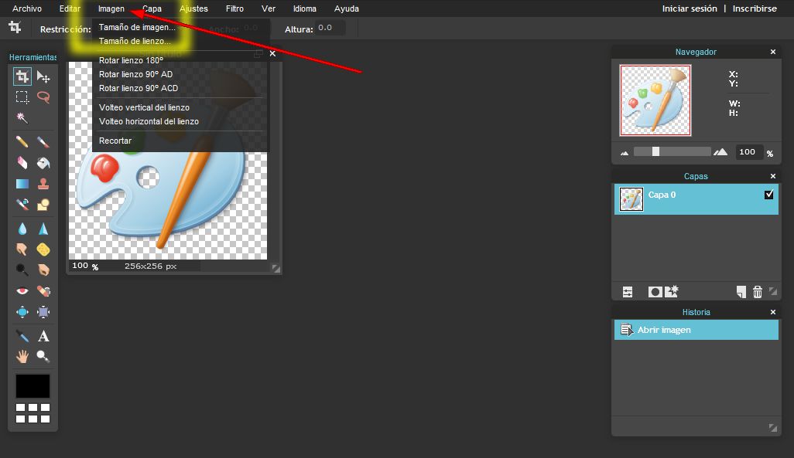
Task: Choose Volteo horizontal del lienzo
Action: tap(149, 121)
